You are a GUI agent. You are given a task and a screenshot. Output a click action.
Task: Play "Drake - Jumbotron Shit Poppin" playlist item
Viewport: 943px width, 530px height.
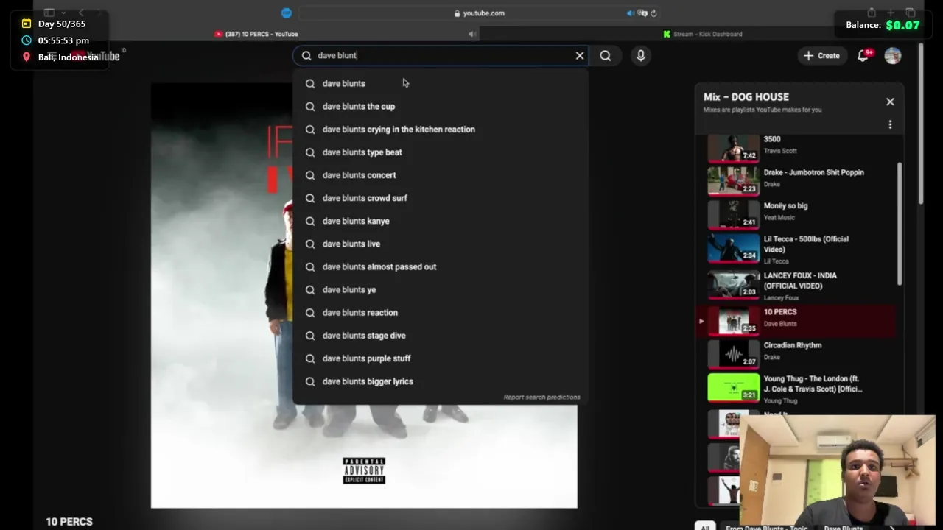[x=796, y=180]
